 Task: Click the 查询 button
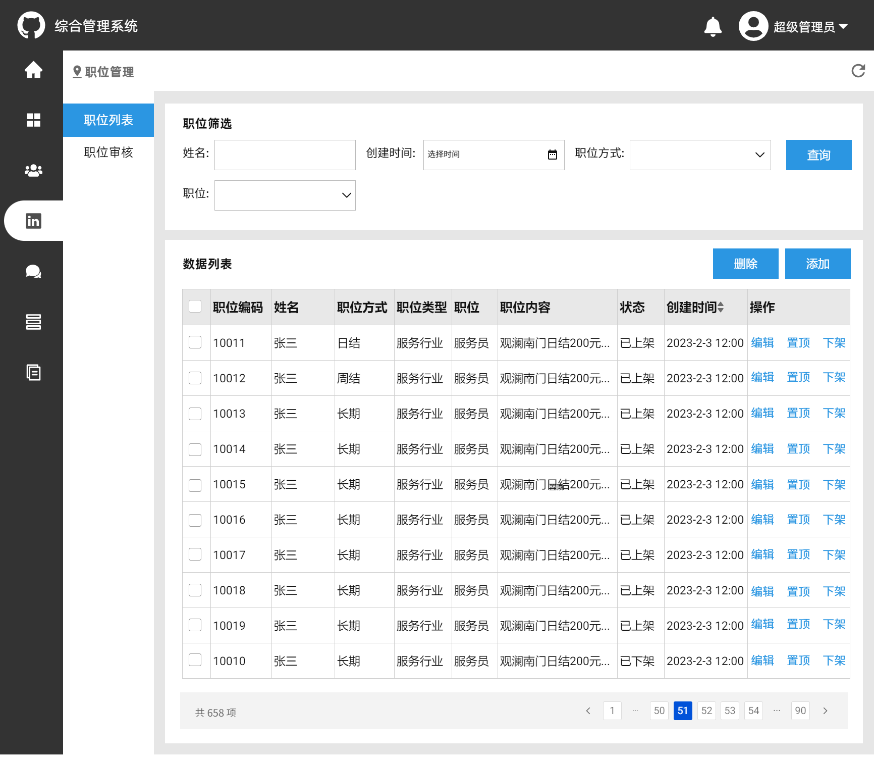pos(819,155)
